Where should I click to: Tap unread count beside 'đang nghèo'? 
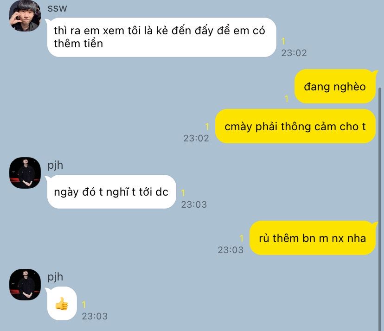(x=287, y=99)
